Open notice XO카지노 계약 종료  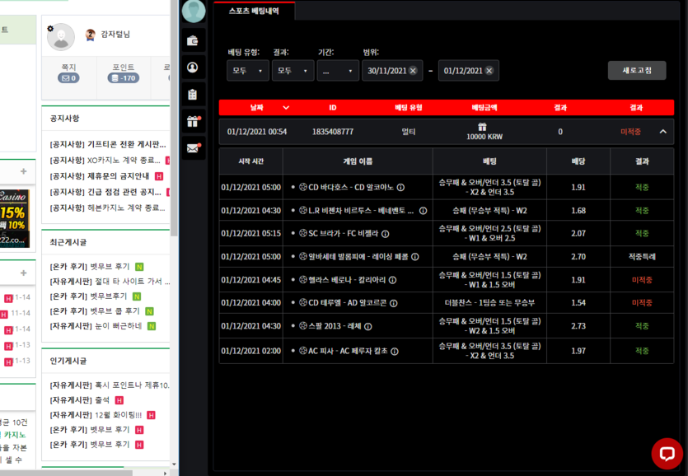[x=105, y=160]
